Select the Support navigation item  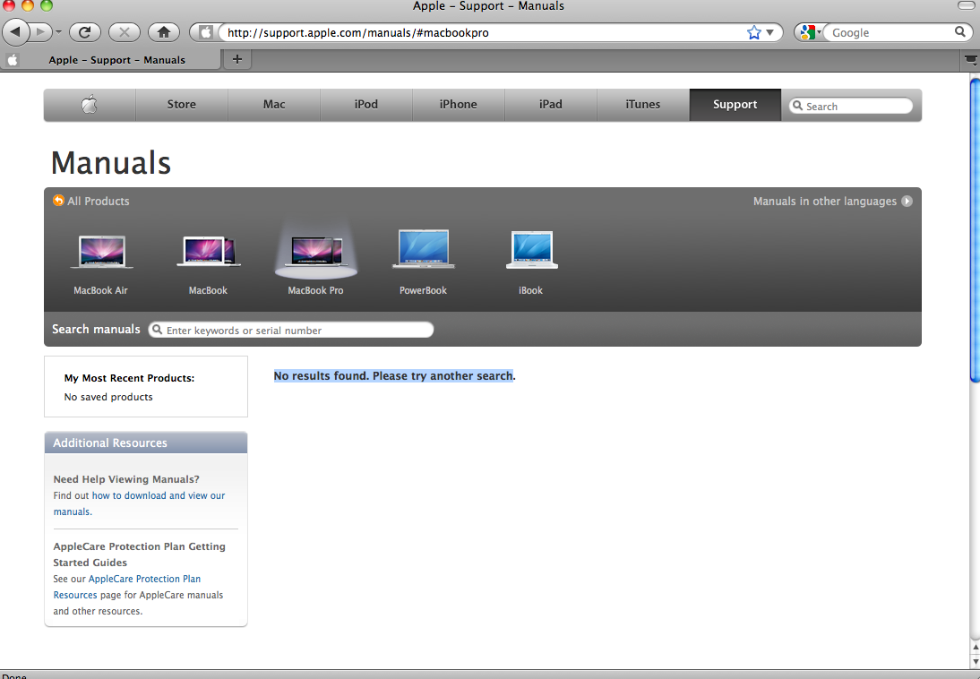pos(735,105)
